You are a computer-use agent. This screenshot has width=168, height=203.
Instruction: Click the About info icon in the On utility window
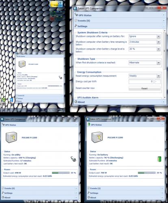point(3,197)
